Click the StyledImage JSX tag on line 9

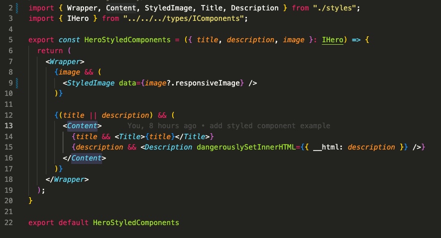(x=91, y=83)
